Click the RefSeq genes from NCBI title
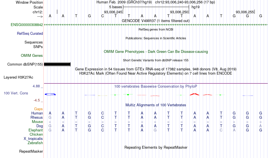This screenshot has width=268, height=158. coord(156,29)
